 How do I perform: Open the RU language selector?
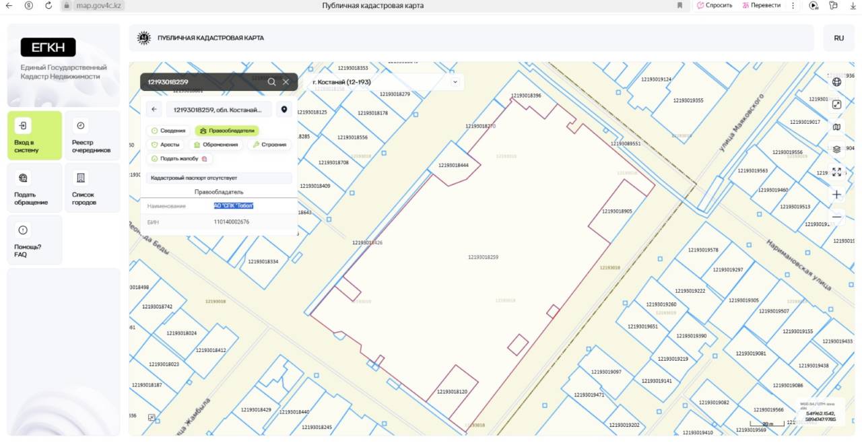click(x=838, y=38)
